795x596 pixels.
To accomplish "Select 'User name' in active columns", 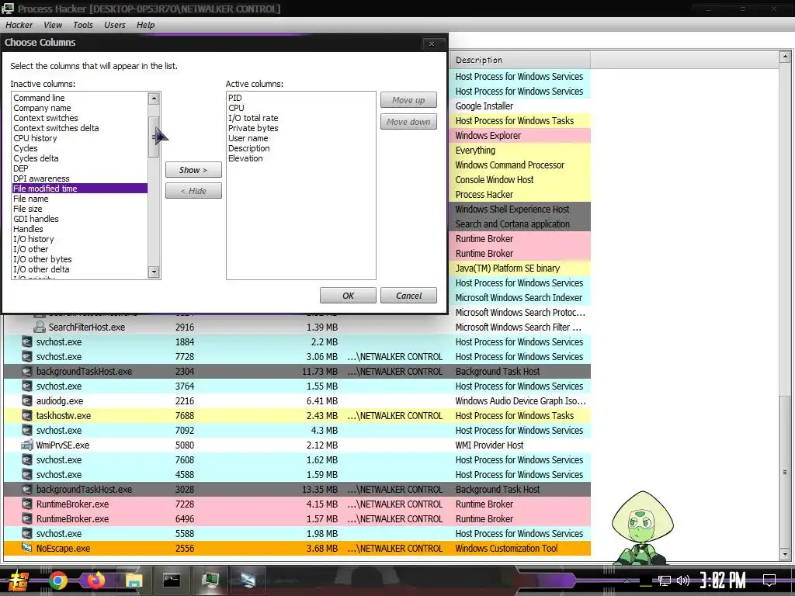I will [248, 138].
